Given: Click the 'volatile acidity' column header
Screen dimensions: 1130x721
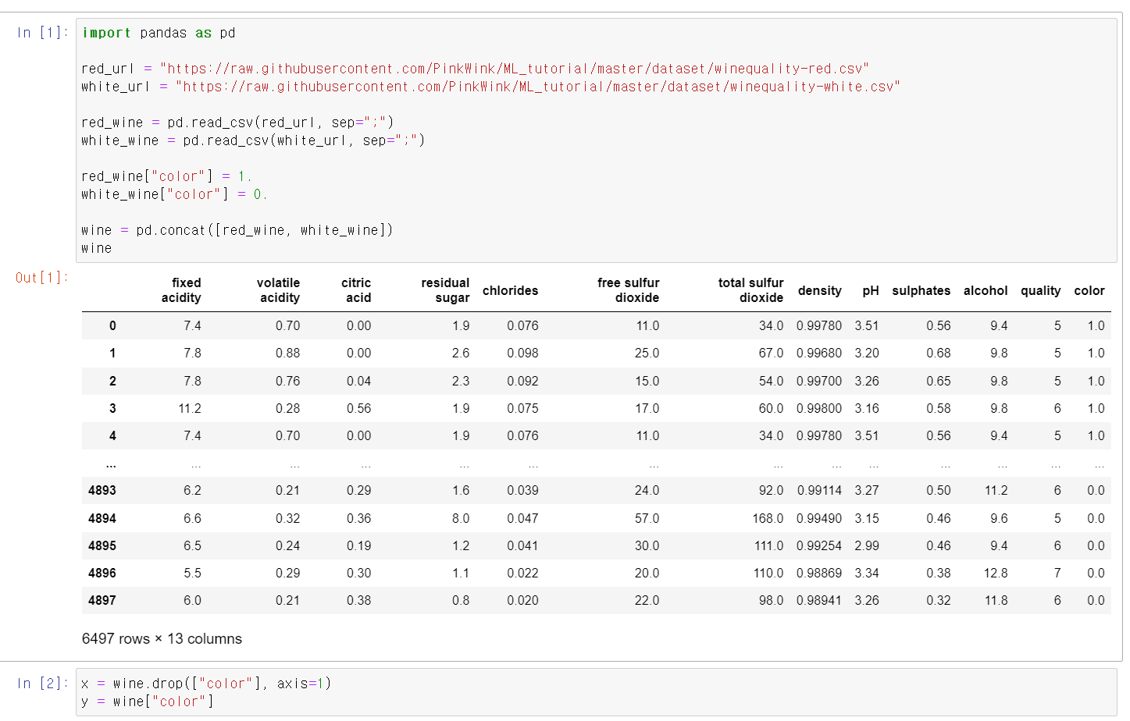Looking at the screenshot, I should click(278, 290).
